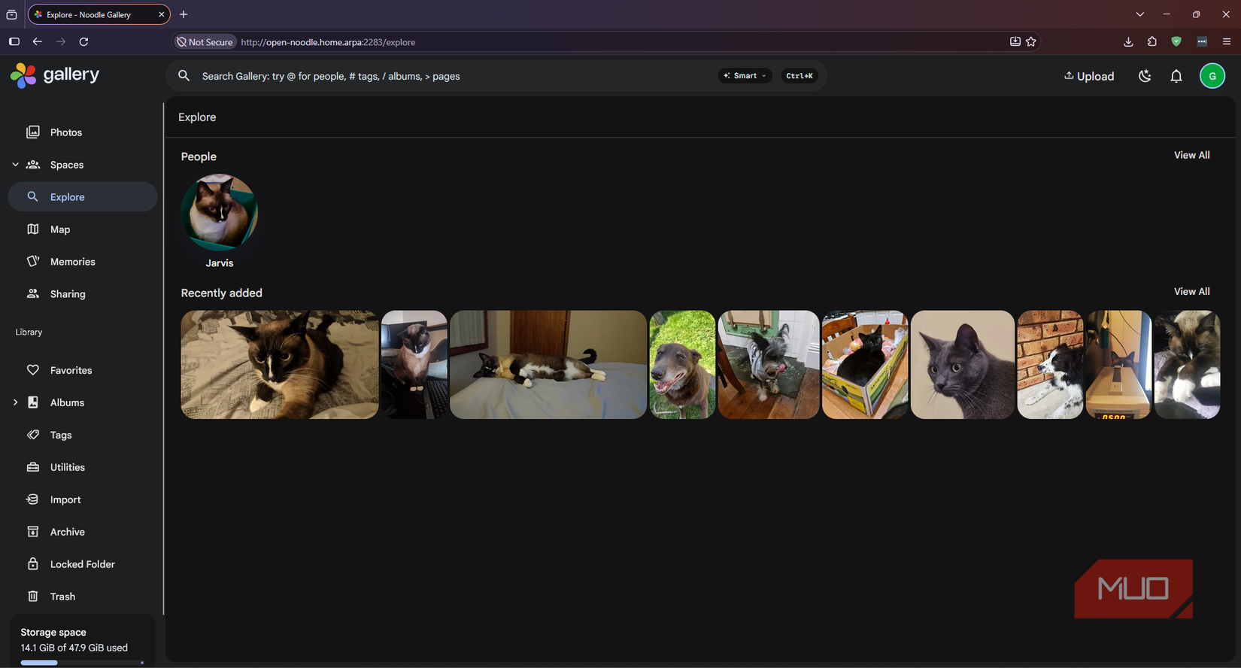Open the Import page
1241x668 pixels.
point(83,499)
